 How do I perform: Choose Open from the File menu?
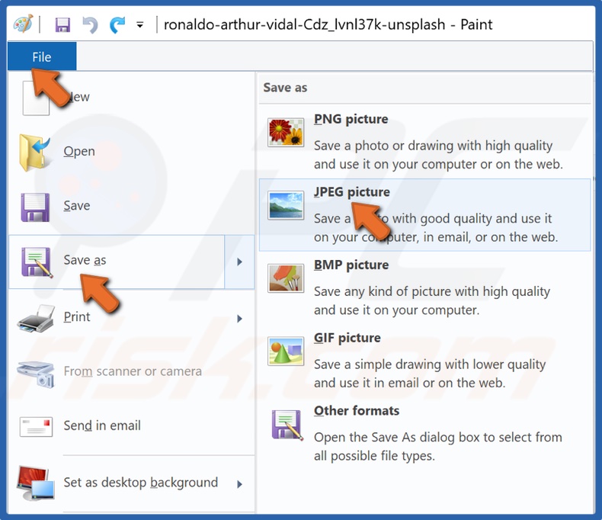point(131,151)
